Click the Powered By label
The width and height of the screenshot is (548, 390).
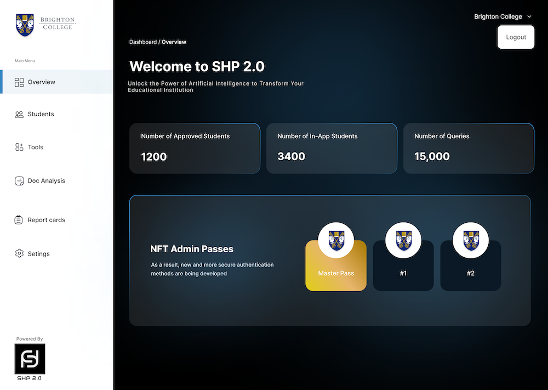[x=30, y=339]
